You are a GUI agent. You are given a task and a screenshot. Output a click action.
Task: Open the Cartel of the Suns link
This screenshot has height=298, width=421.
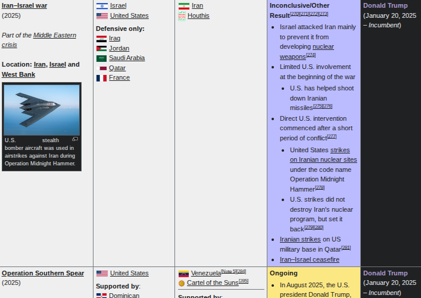(213, 283)
